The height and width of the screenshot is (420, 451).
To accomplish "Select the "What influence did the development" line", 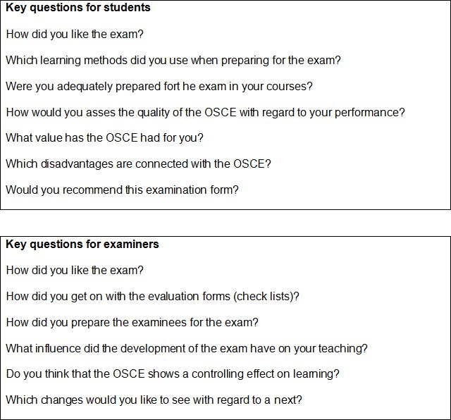I will [186, 348].
